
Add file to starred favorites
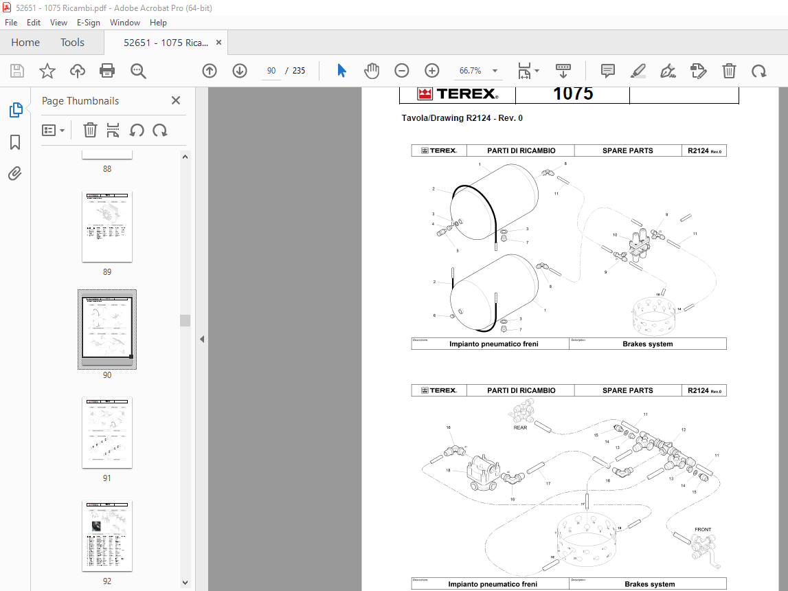click(47, 71)
